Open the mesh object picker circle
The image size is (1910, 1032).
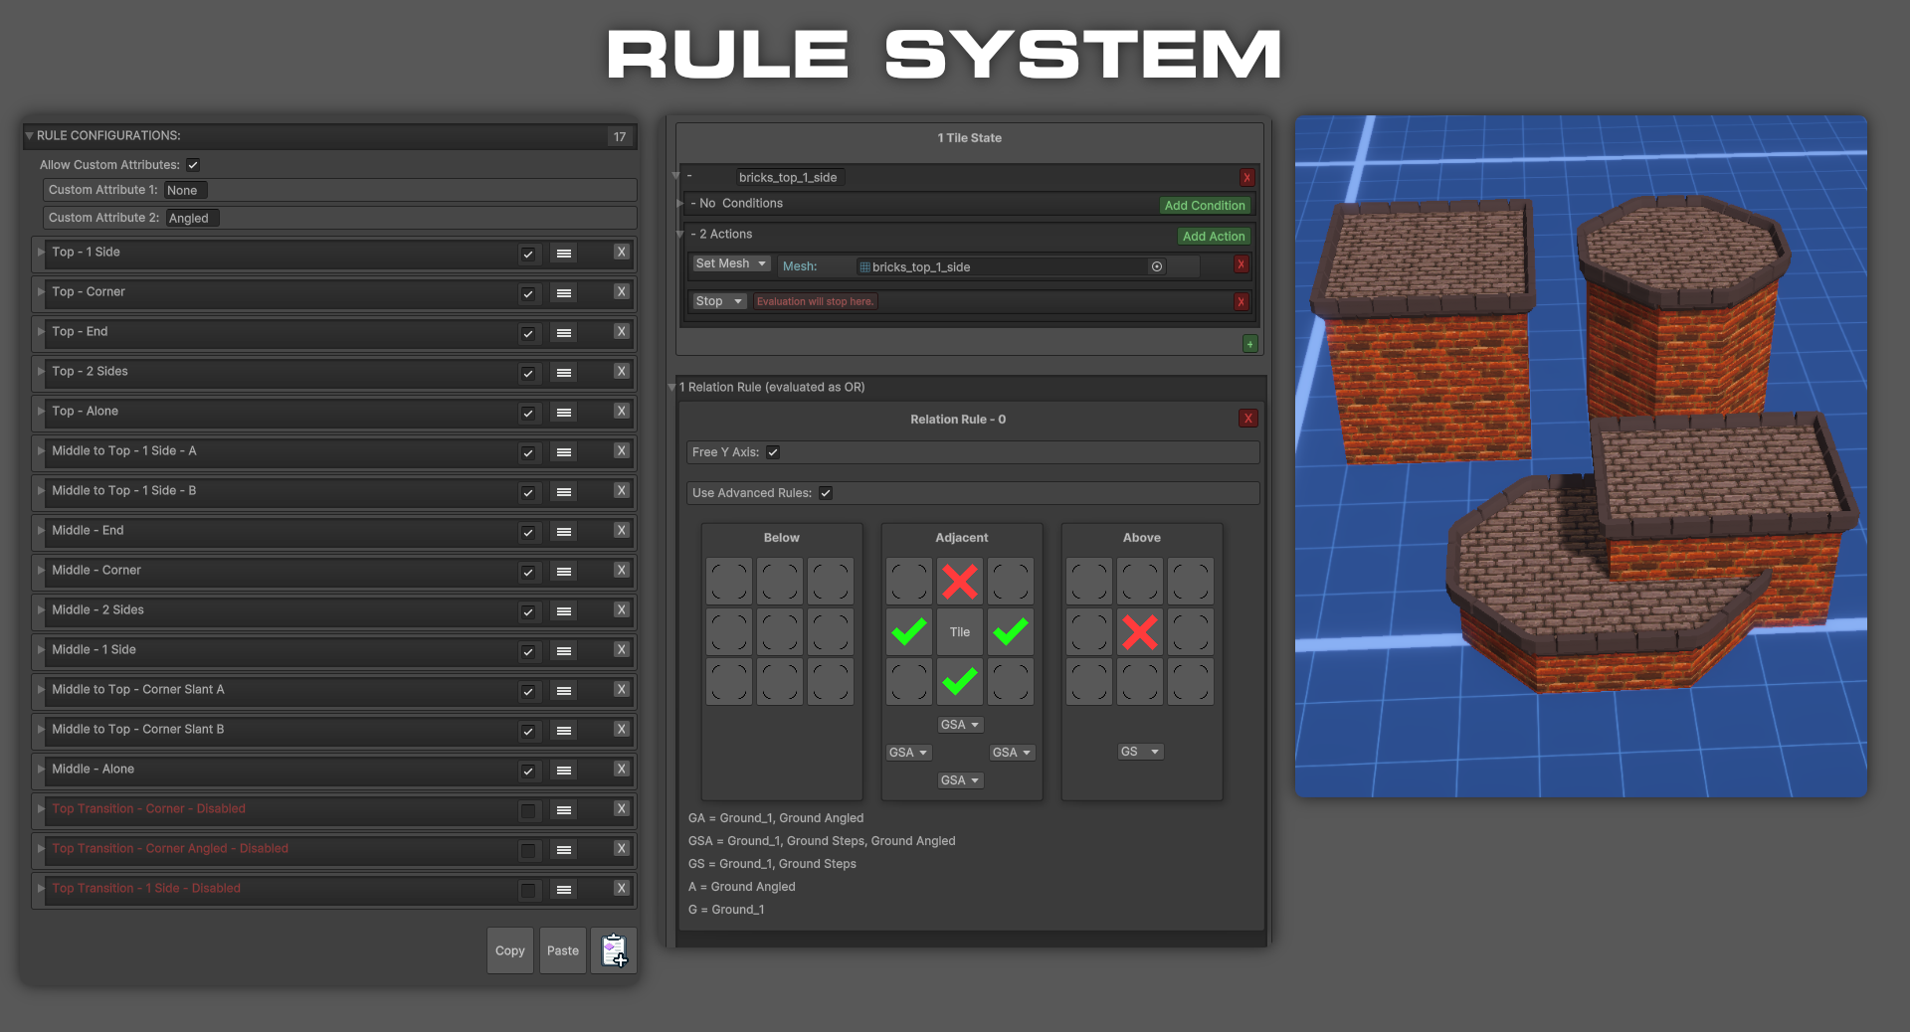(1157, 266)
